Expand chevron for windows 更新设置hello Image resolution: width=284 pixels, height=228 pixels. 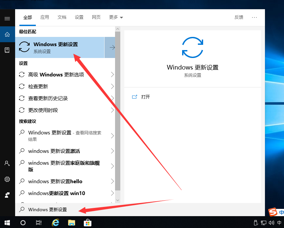(x=112, y=181)
